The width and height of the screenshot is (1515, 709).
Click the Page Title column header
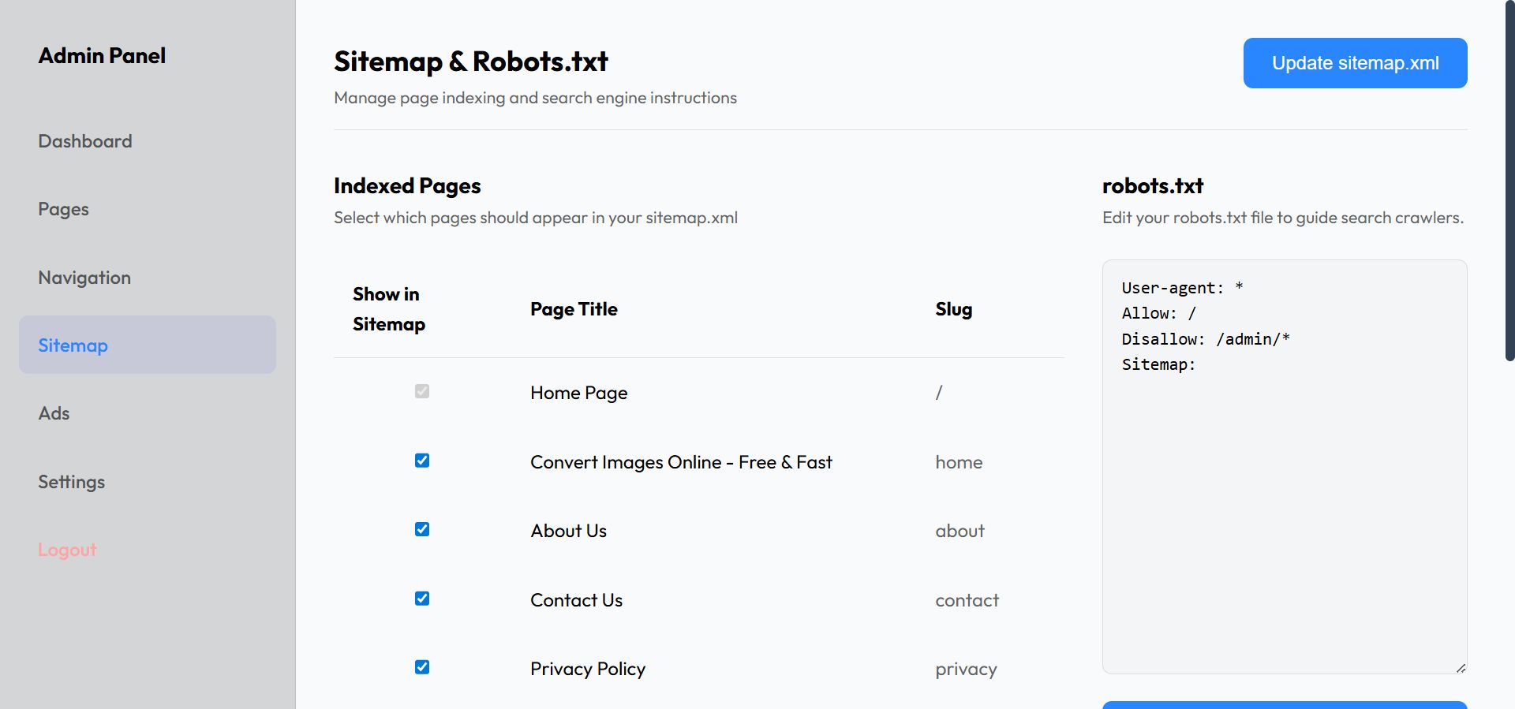tap(574, 309)
